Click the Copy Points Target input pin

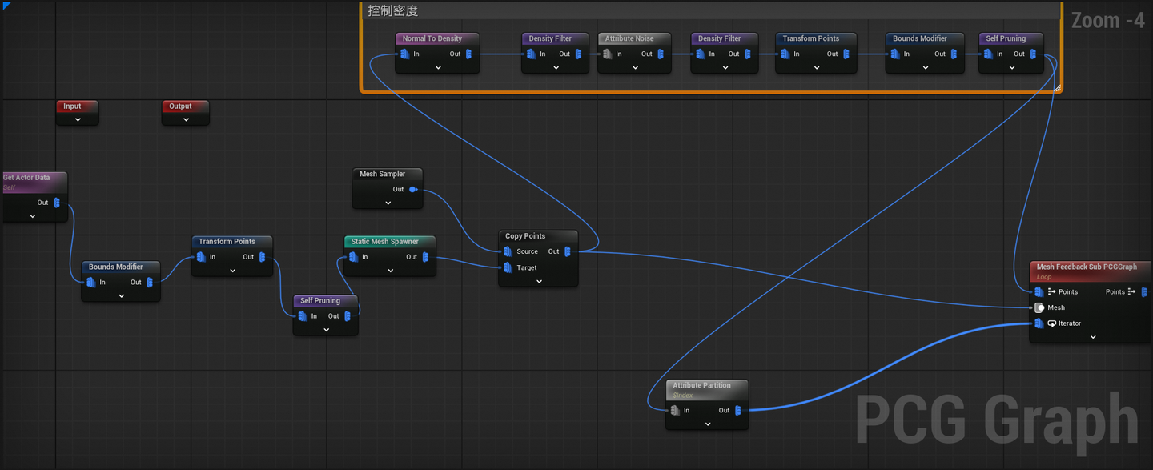[508, 267]
